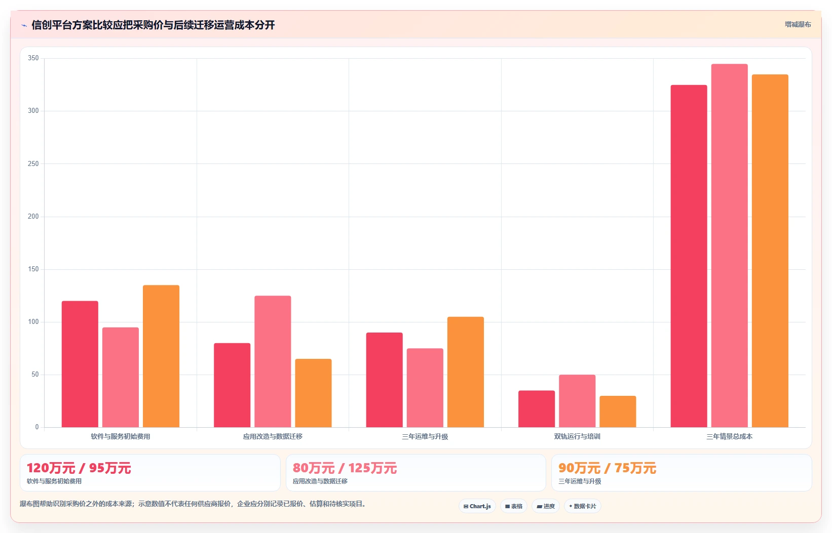Click the orange bar for 双轨运行与培训
The image size is (832, 533).
point(618,412)
